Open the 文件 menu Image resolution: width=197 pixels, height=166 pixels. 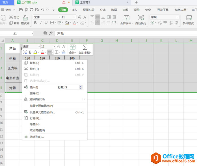click(8, 10)
